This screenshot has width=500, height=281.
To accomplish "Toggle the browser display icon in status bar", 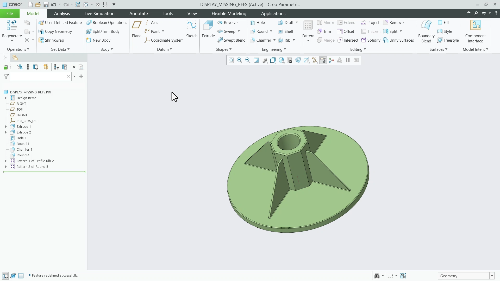I will pos(13,276).
